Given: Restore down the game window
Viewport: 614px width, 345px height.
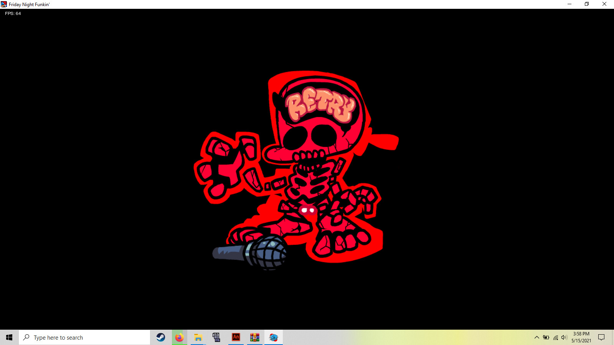Looking at the screenshot, I should pyautogui.click(x=587, y=4).
